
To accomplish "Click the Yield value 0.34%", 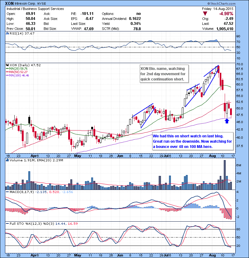I will (136, 24).
